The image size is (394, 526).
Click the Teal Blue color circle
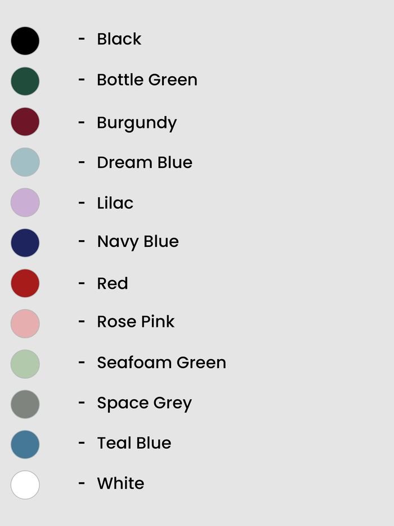(x=25, y=444)
